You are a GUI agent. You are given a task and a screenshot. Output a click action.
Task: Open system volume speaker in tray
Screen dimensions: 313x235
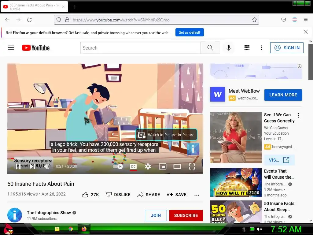click(x=259, y=229)
